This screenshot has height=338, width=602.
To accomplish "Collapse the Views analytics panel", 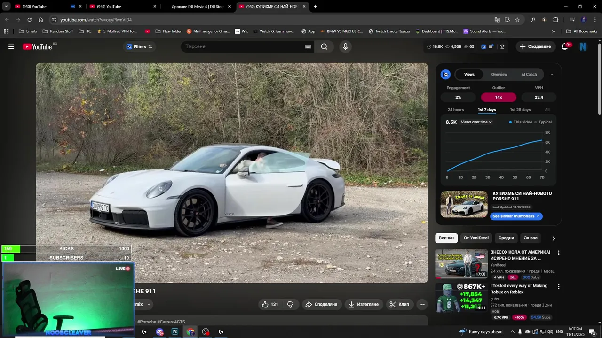I will click(552, 75).
